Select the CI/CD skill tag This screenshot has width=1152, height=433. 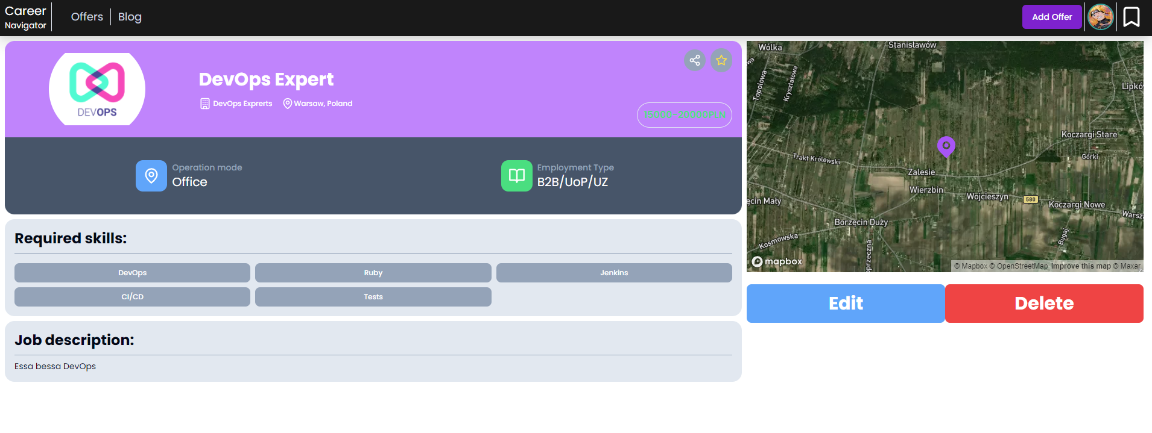point(132,297)
